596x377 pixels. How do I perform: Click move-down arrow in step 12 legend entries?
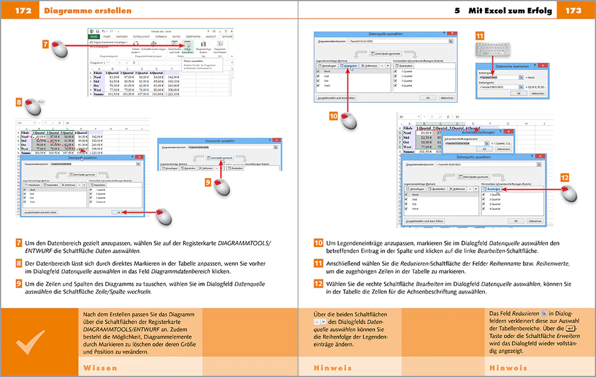[476, 188]
